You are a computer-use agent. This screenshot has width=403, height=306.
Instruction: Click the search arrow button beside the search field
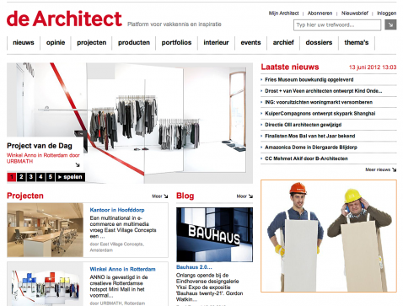pos(390,24)
